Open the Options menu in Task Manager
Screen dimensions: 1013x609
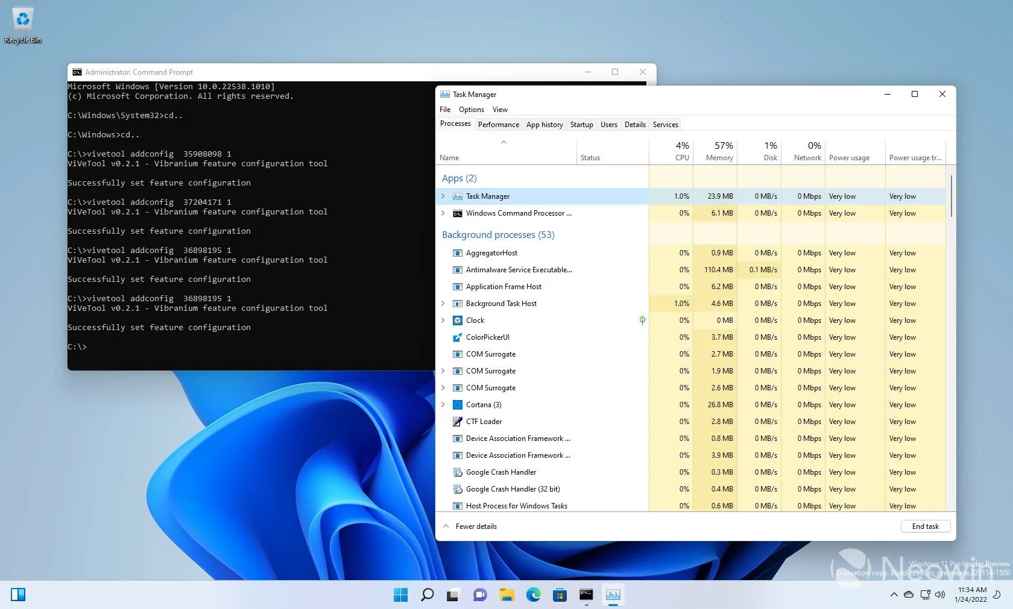(471, 110)
